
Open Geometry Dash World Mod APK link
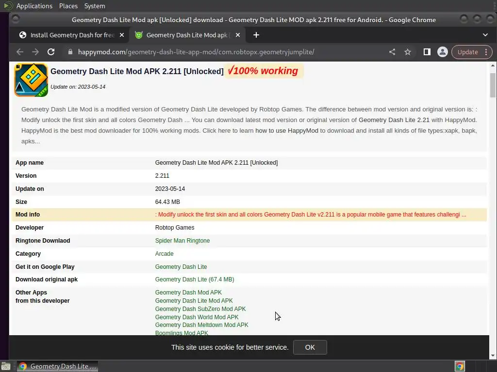click(x=197, y=317)
